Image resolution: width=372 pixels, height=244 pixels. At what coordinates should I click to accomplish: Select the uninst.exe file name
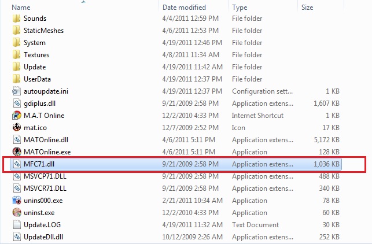[x=39, y=213]
